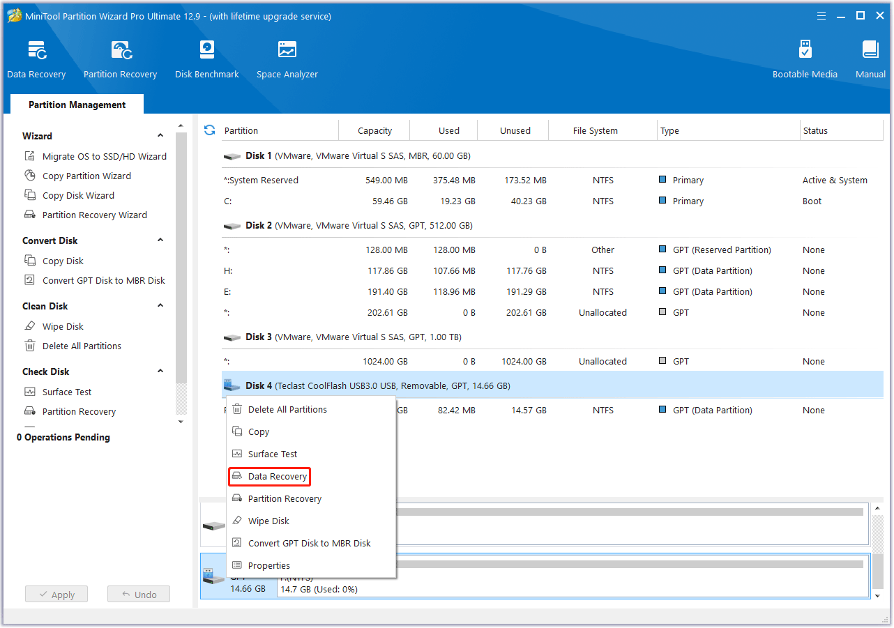Image resolution: width=894 pixels, height=628 pixels.
Task: Select Disk 3 header row
Action: coord(552,337)
